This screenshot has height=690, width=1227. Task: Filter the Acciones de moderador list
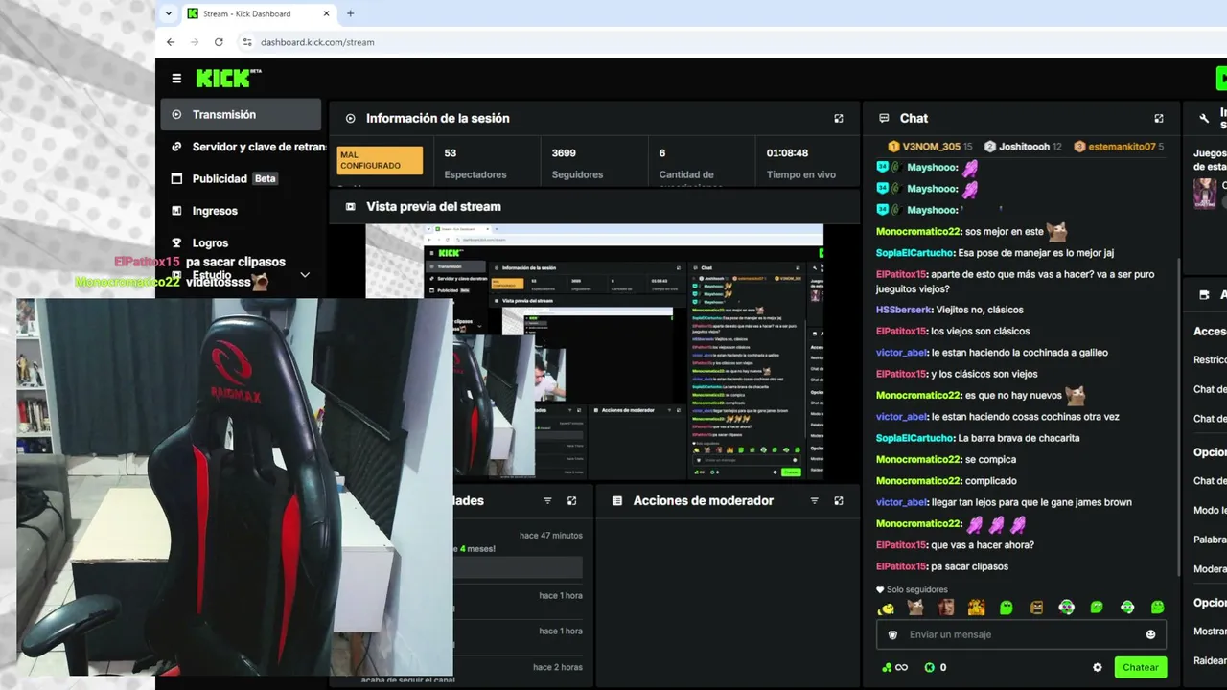pyautogui.click(x=815, y=501)
